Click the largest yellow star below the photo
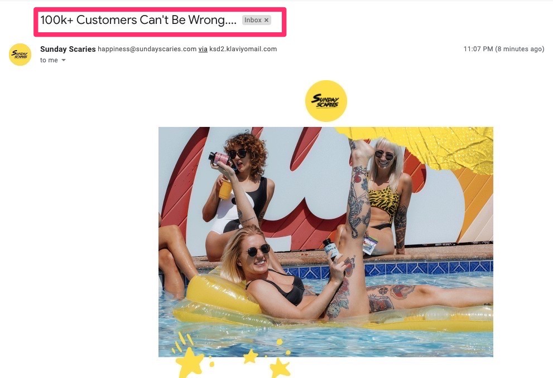Image resolution: width=553 pixels, height=378 pixels. pos(190,362)
